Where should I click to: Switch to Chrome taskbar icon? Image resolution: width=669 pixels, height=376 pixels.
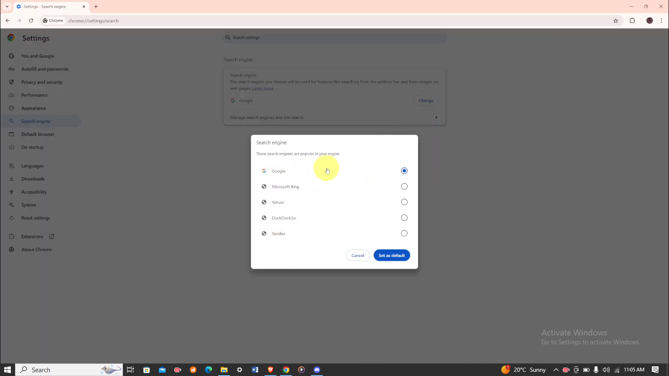(x=286, y=370)
